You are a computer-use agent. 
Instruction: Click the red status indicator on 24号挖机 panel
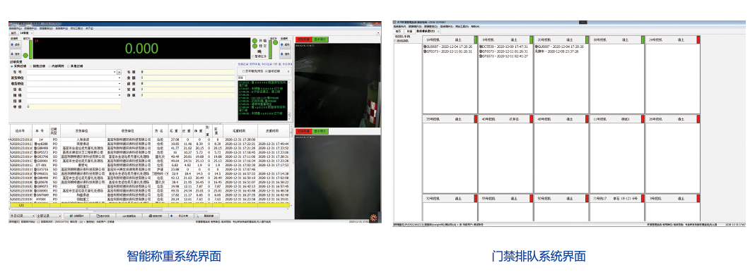(698, 39)
